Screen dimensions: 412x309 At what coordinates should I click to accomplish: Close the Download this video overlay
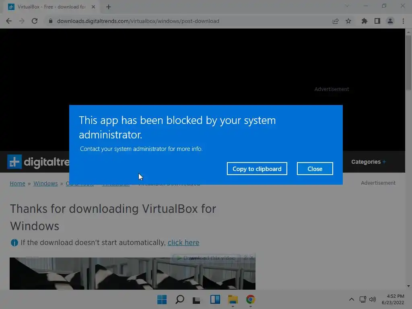click(252, 258)
